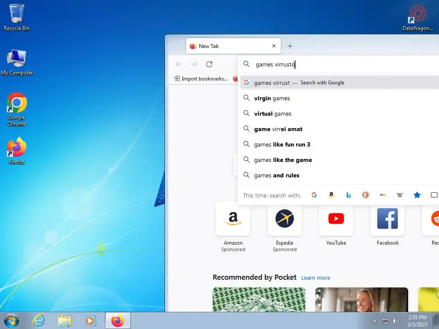The width and height of the screenshot is (439, 329).
Task: Open Windows Explorer from taskbar
Action: (x=65, y=320)
